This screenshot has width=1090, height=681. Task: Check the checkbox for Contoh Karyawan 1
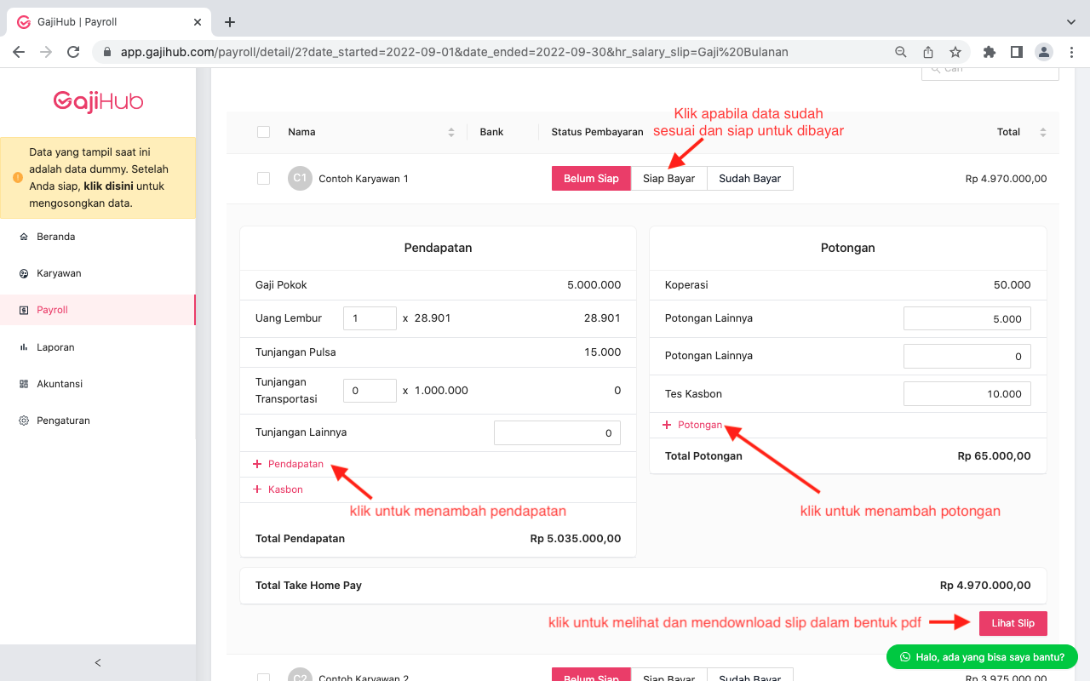263,179
